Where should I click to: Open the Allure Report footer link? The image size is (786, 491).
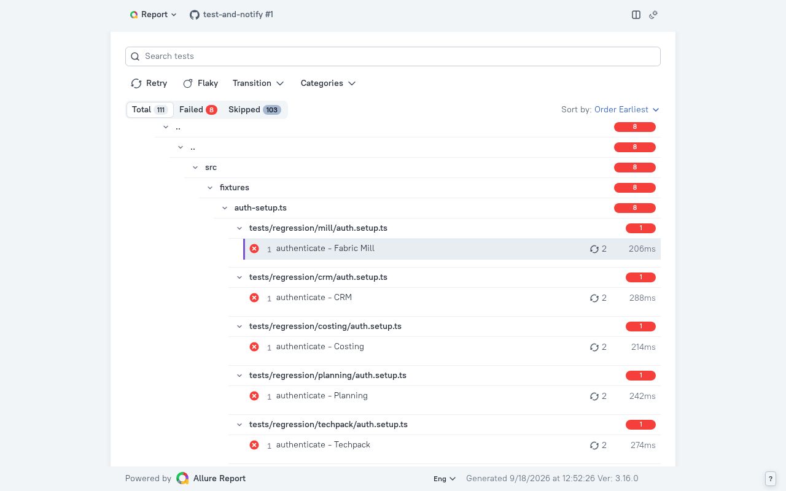219,479
